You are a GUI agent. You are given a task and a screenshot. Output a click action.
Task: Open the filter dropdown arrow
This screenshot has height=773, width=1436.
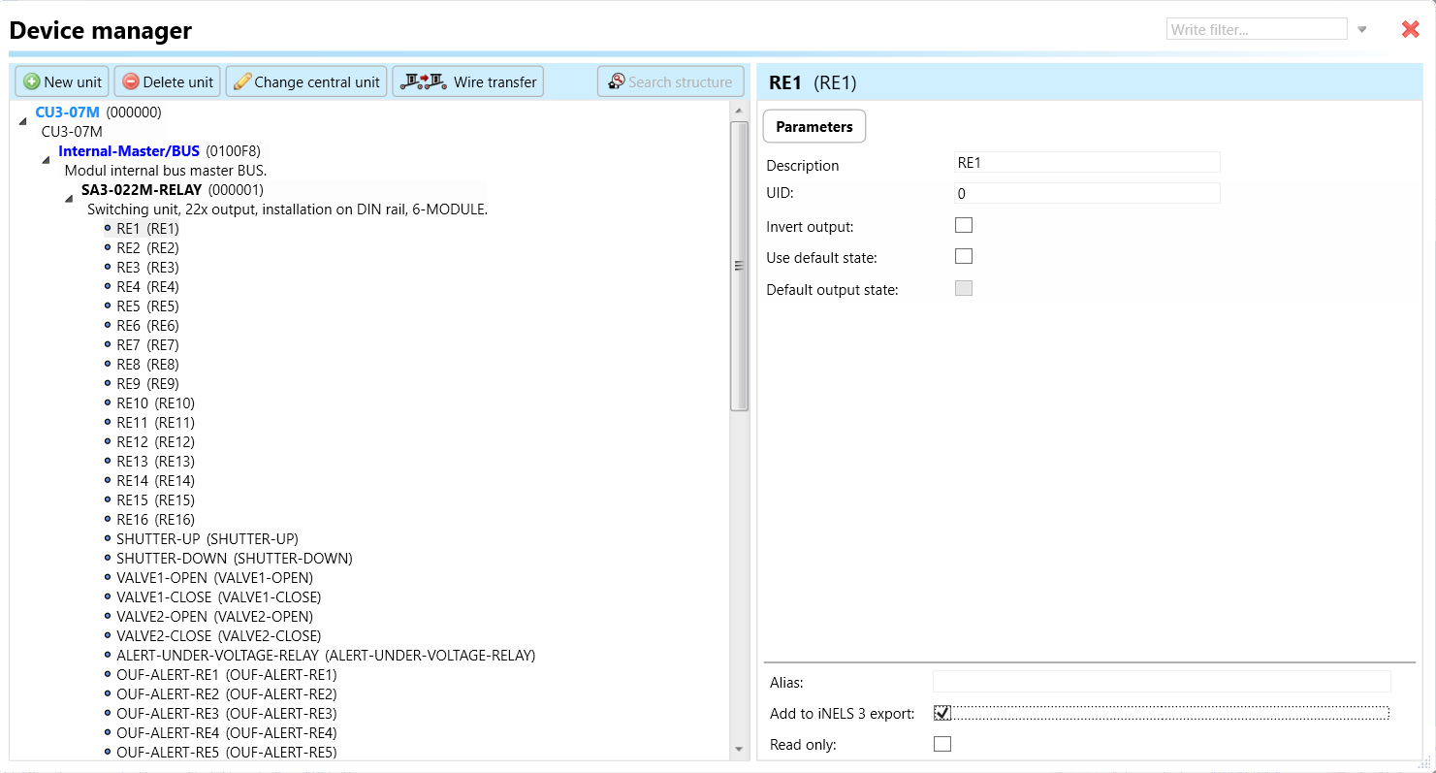(x=1361, y=30)
